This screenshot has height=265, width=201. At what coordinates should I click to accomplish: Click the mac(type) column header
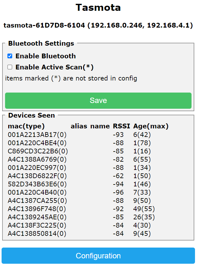pos(26,126)
